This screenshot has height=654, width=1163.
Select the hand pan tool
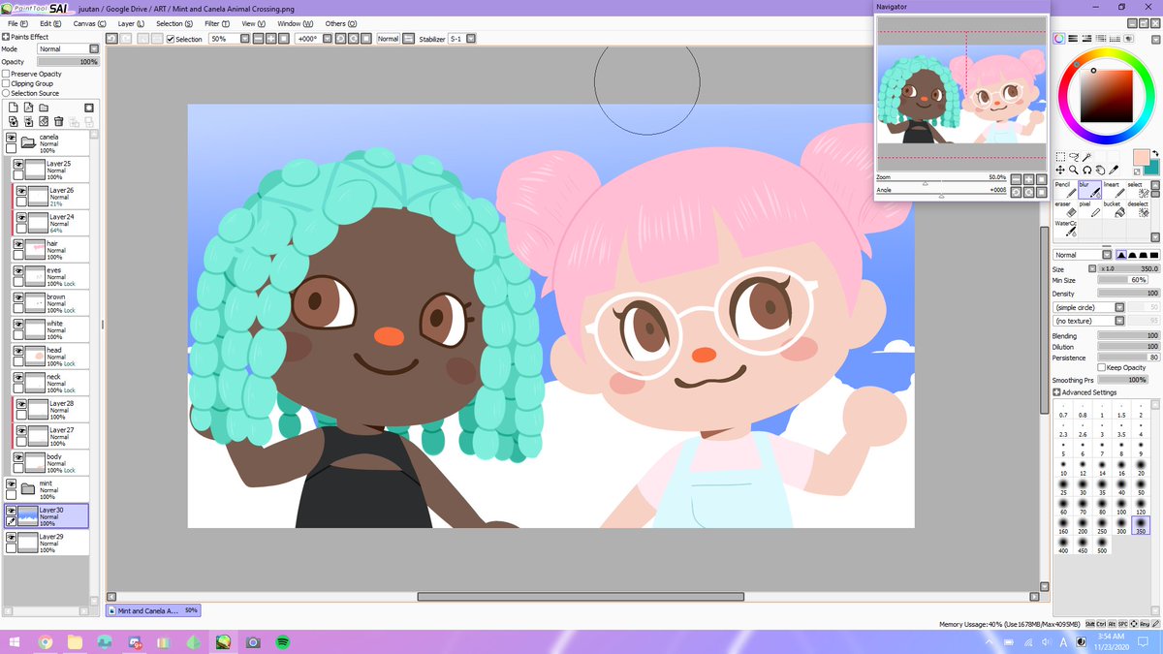[1100, 170]
